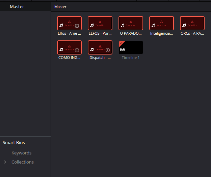The height and width of the screenshot is (177, 211).
Task: Click the 'COMO ING...' clip name
Action: point(69,58)
